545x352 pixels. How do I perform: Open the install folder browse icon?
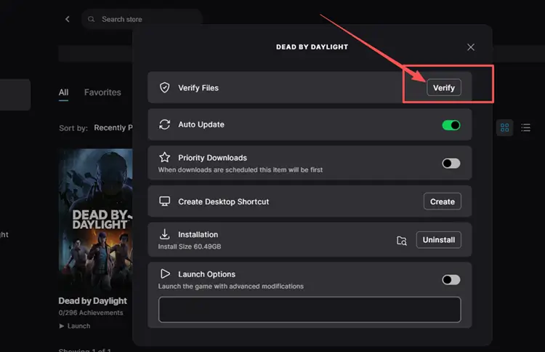click(x=402, y=240)
